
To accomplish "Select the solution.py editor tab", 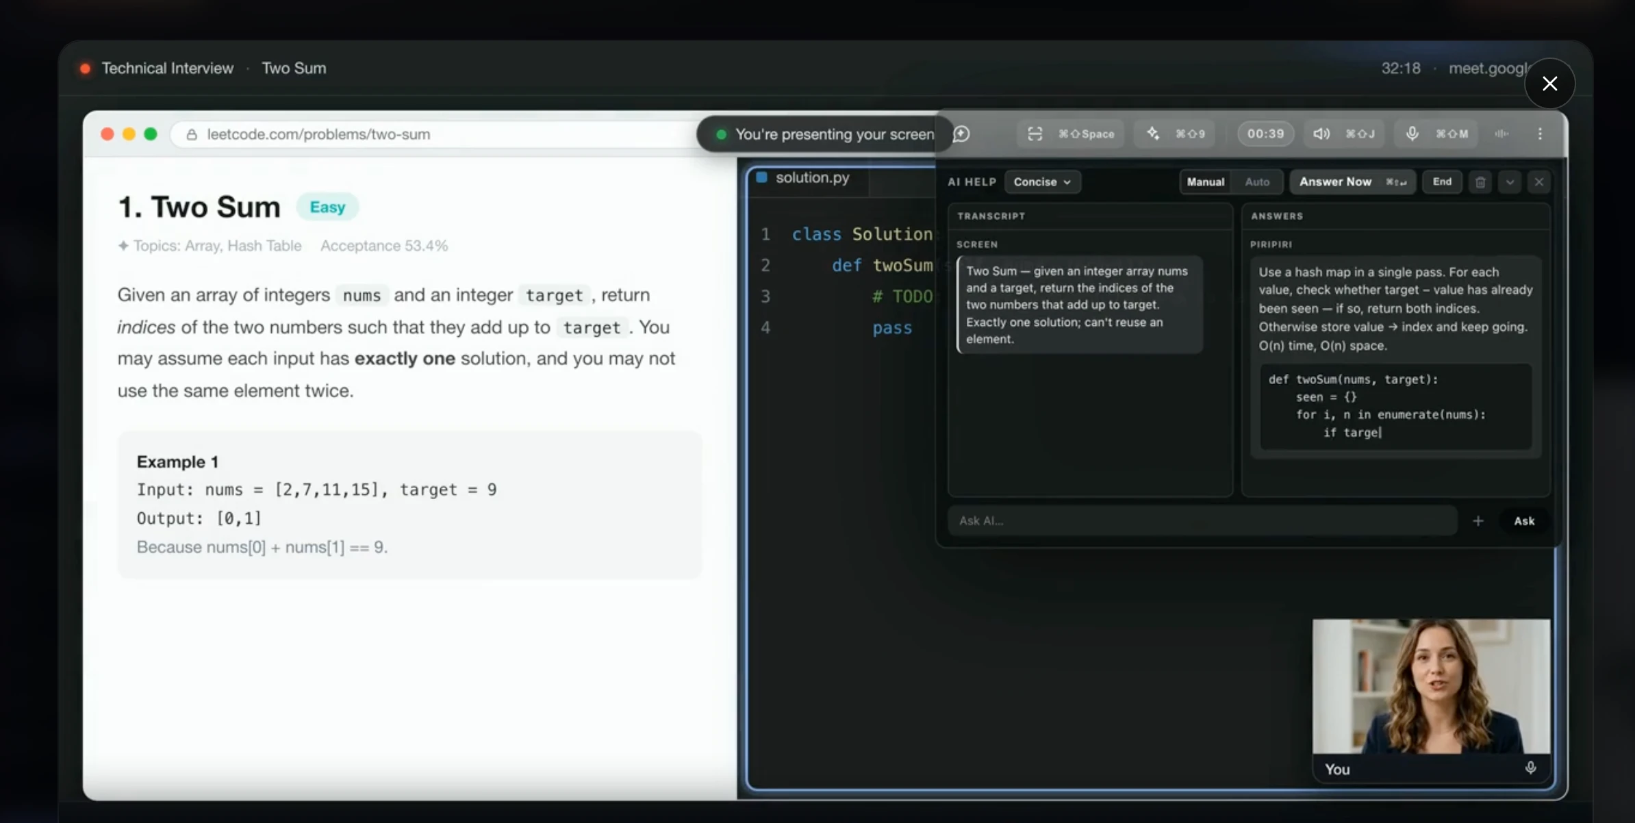I will click(x=807, y=178).
